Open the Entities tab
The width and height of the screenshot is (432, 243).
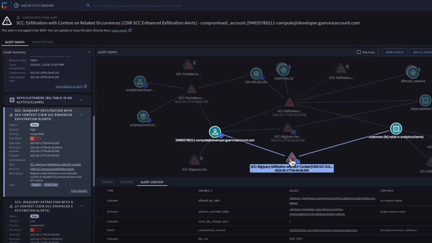[x=127, y=182]
